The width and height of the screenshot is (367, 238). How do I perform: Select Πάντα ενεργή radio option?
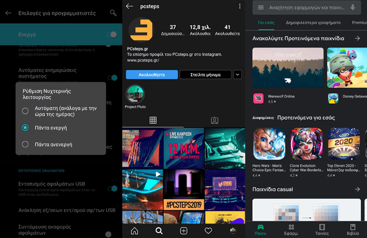click(25, 128)
